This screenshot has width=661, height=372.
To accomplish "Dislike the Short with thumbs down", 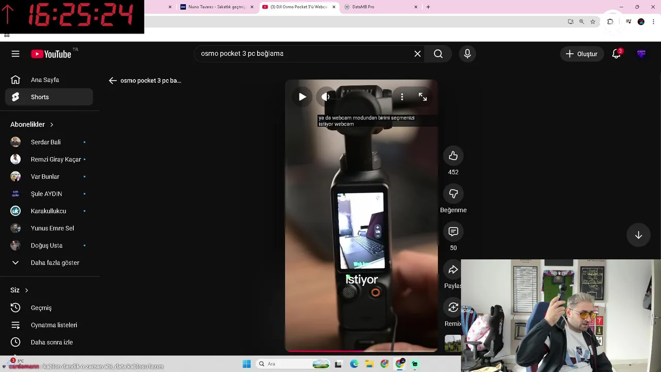I will [453, 194].
